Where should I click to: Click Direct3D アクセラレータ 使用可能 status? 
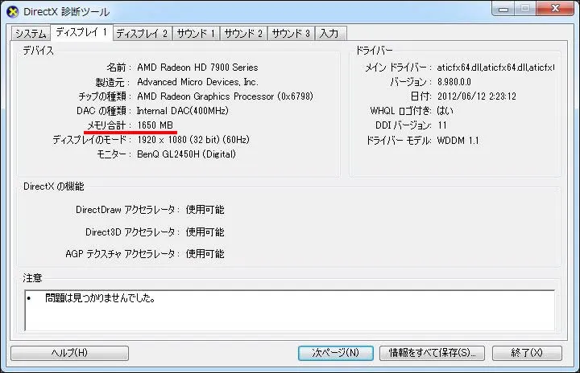coord(205,232)
